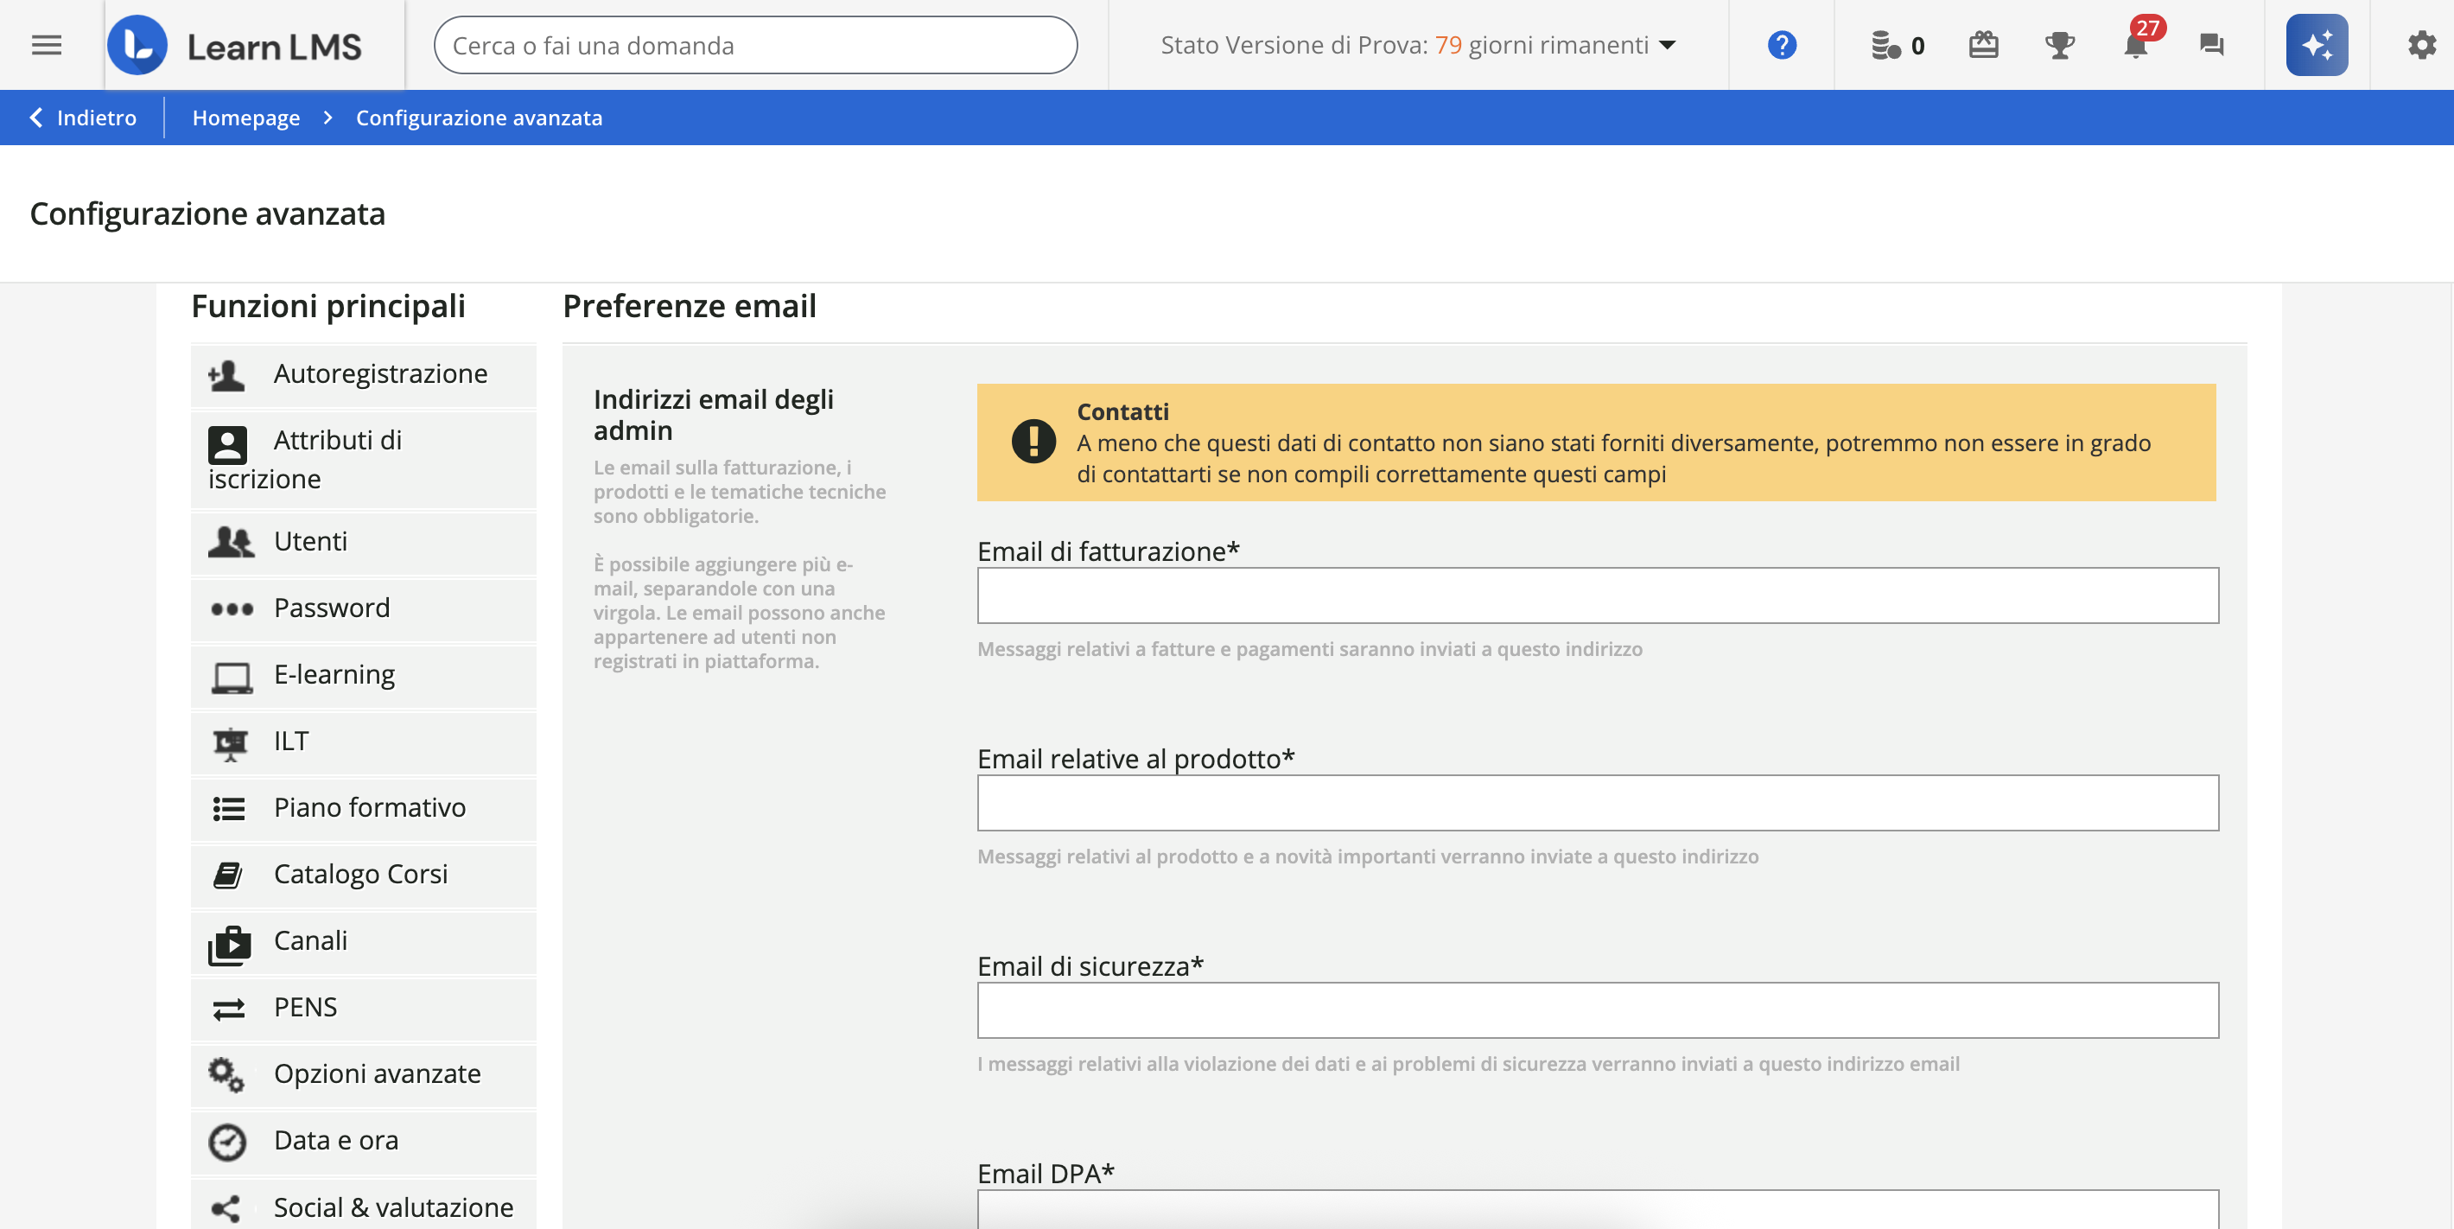The height and width of the screenshot is (1229, 2454).
Task: Open the trophy gamification icon
Action: 2060,45
